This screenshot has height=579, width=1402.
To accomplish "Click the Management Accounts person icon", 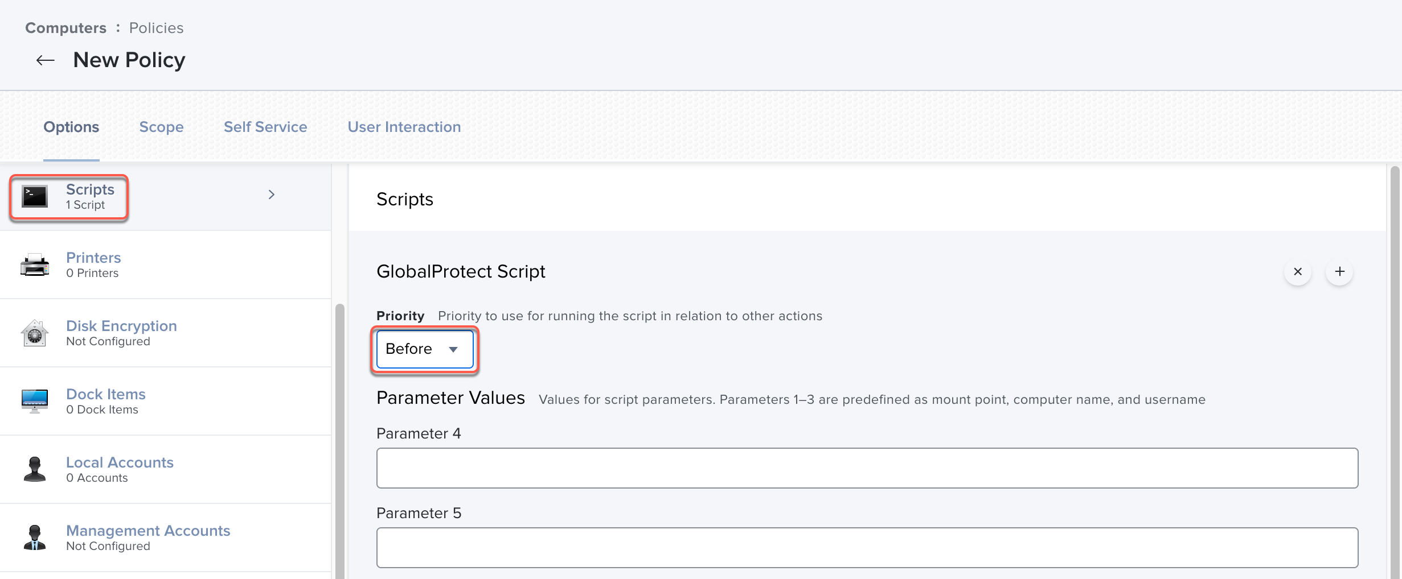I will click(35, 537).
